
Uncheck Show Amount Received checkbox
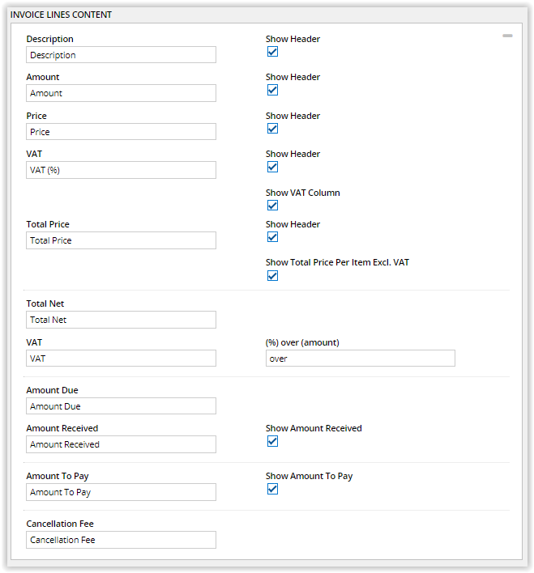[x=272, y=441]
